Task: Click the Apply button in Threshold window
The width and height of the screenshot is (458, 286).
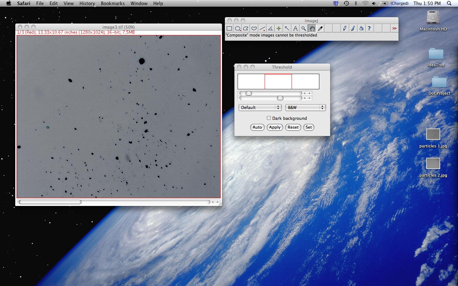Action: [275, 127]
